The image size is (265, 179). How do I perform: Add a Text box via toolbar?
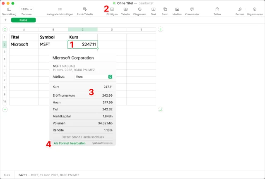click(153, 9)
